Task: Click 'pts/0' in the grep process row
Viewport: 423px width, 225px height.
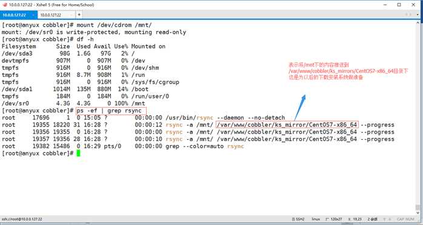Action: point(113,146)
